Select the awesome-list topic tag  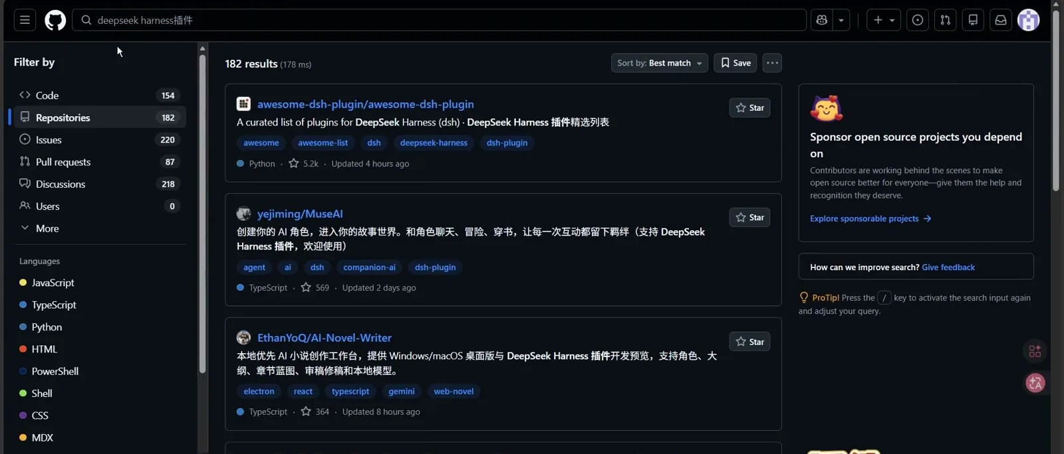point(323,143)
